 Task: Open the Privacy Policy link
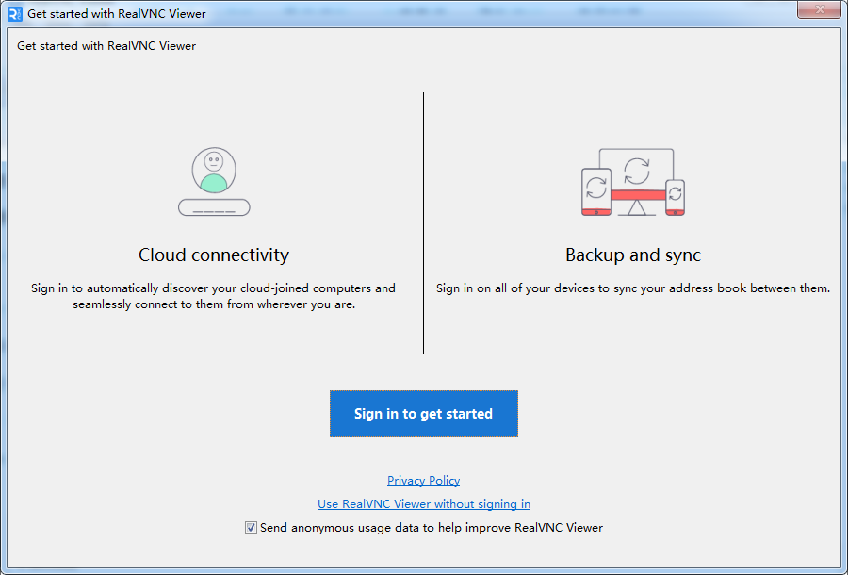click(423, 481)
